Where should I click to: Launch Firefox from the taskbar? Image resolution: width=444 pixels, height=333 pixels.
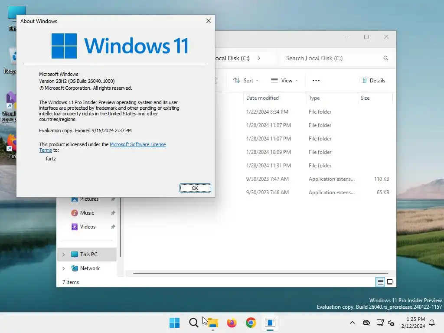click(232, 323)
